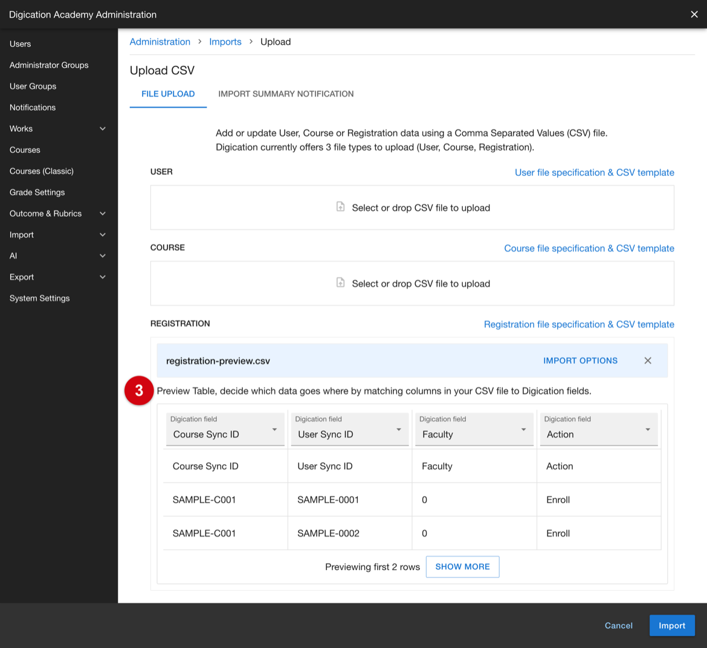Click the upload file icon in the COURSE drop zone
This screenshot has height=648, width=707.
(340, 283)
